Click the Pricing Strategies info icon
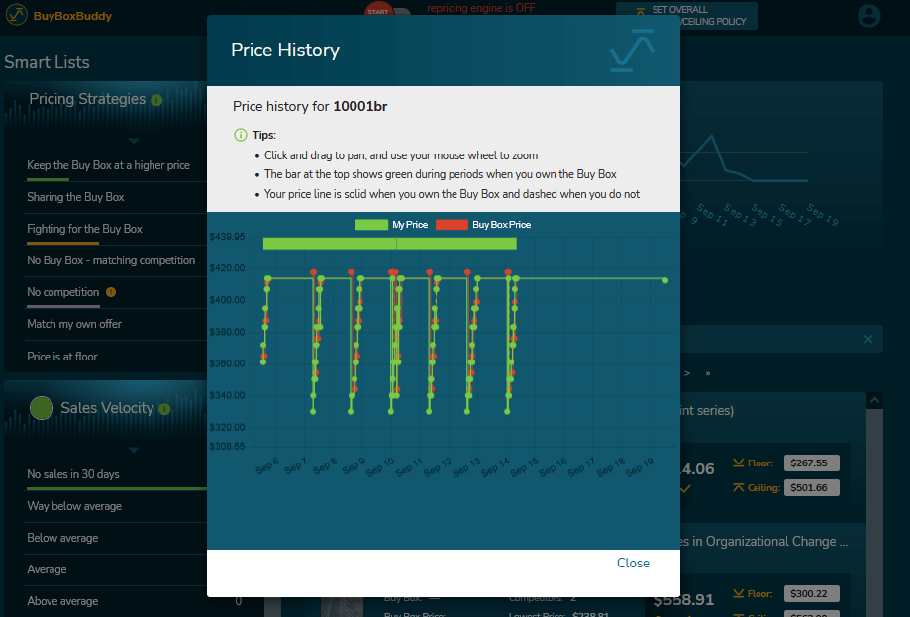This screenshot has height=617, width=910. pyautogui.click(x=156, y=100)
